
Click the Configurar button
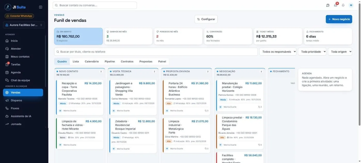click(x=206, y=19)
